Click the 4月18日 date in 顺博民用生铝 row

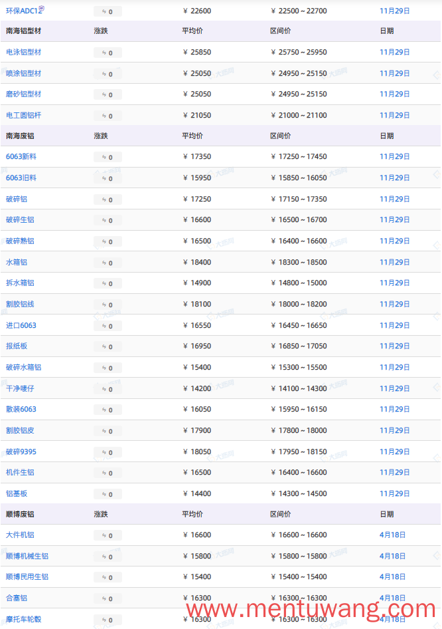(x=393, y=577)
